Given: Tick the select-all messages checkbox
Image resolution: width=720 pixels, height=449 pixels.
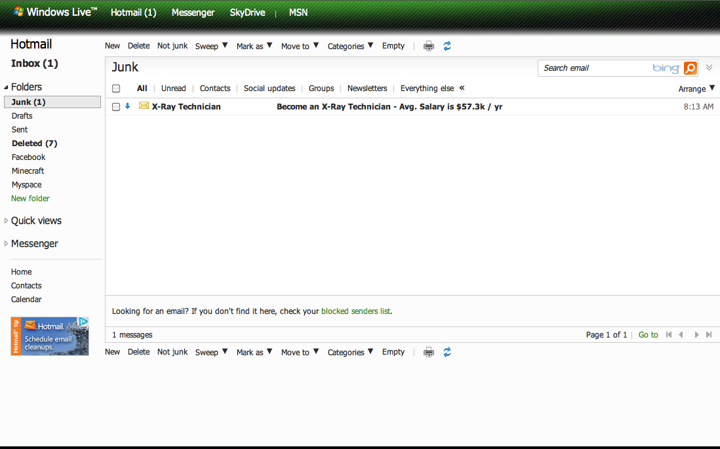Looking at the screenshot, I should [116, 88].
